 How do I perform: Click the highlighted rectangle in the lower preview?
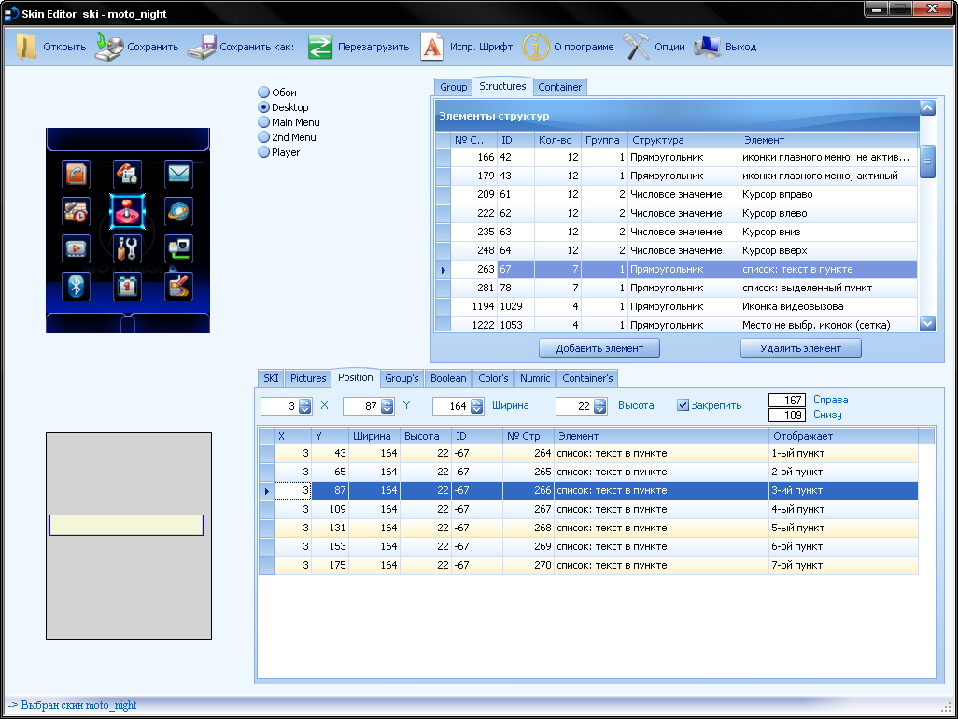[126, 526]
